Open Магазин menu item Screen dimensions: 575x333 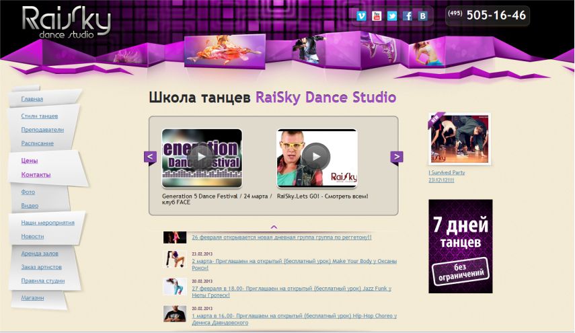32,298
